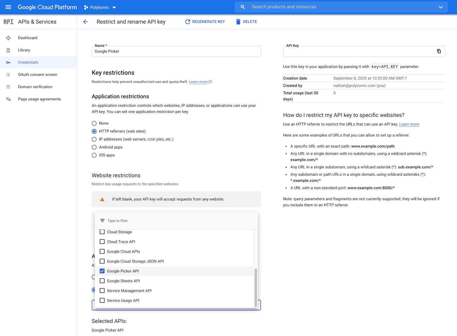Uncheck the Google Picker API checkbox

[x=102, y=271]
